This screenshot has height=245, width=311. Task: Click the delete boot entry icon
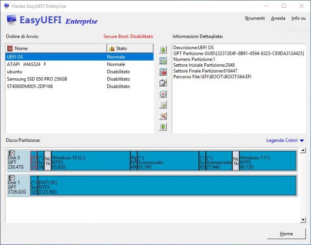tap(163, 72)
